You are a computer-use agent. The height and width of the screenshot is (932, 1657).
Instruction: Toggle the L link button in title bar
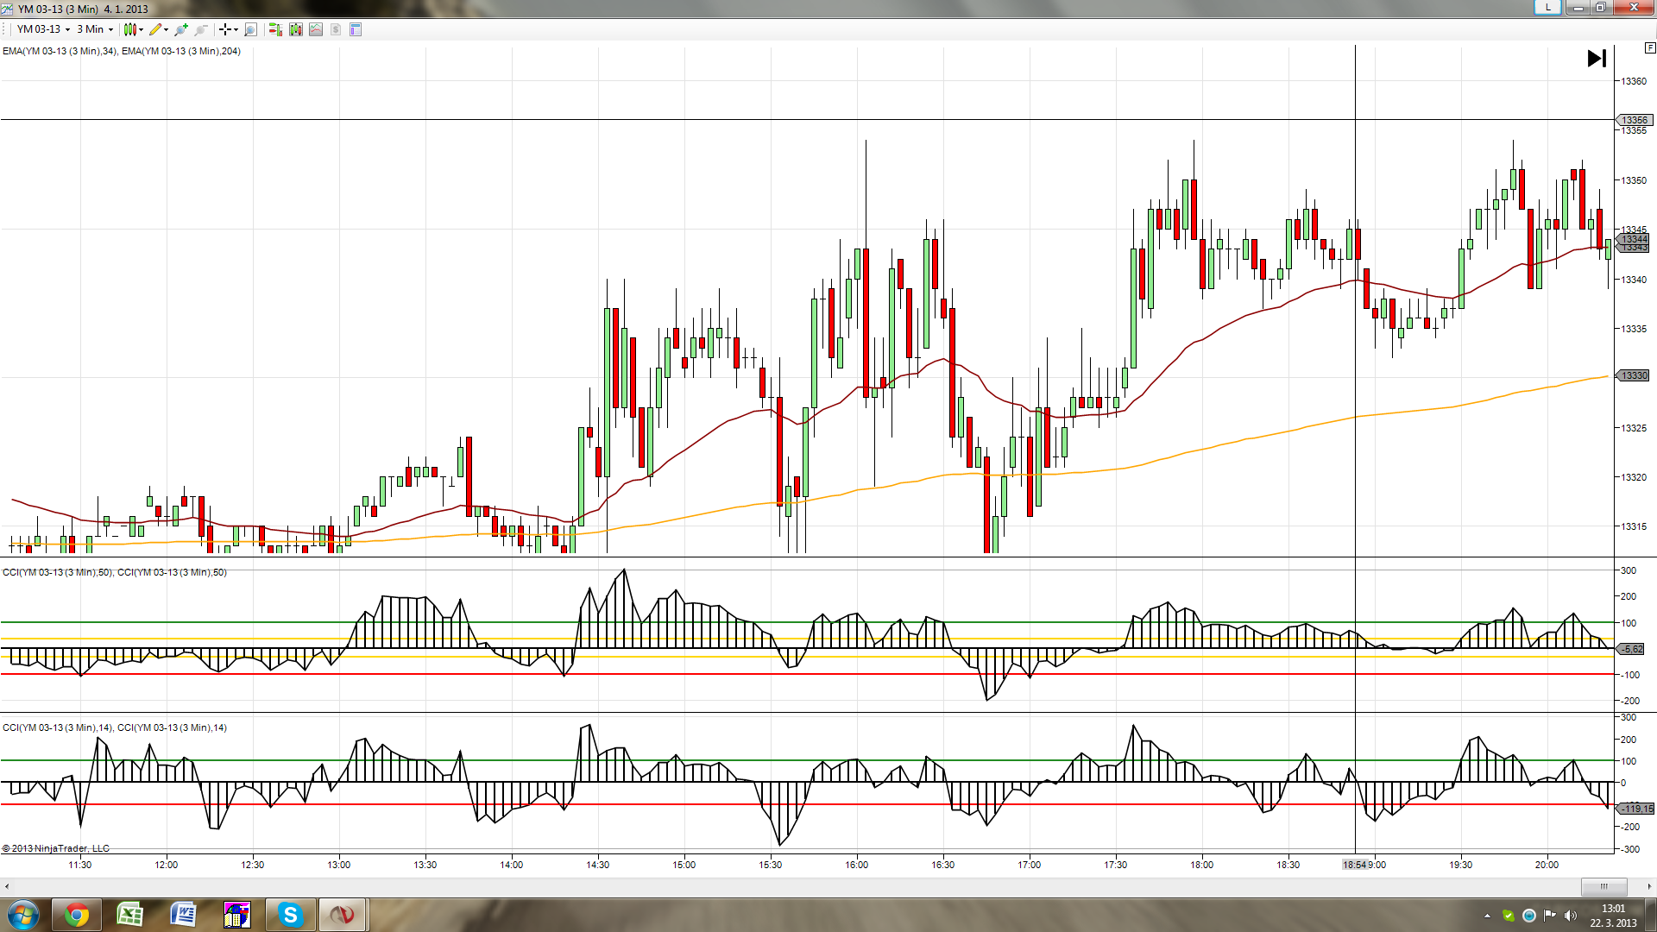[1547, 8]
